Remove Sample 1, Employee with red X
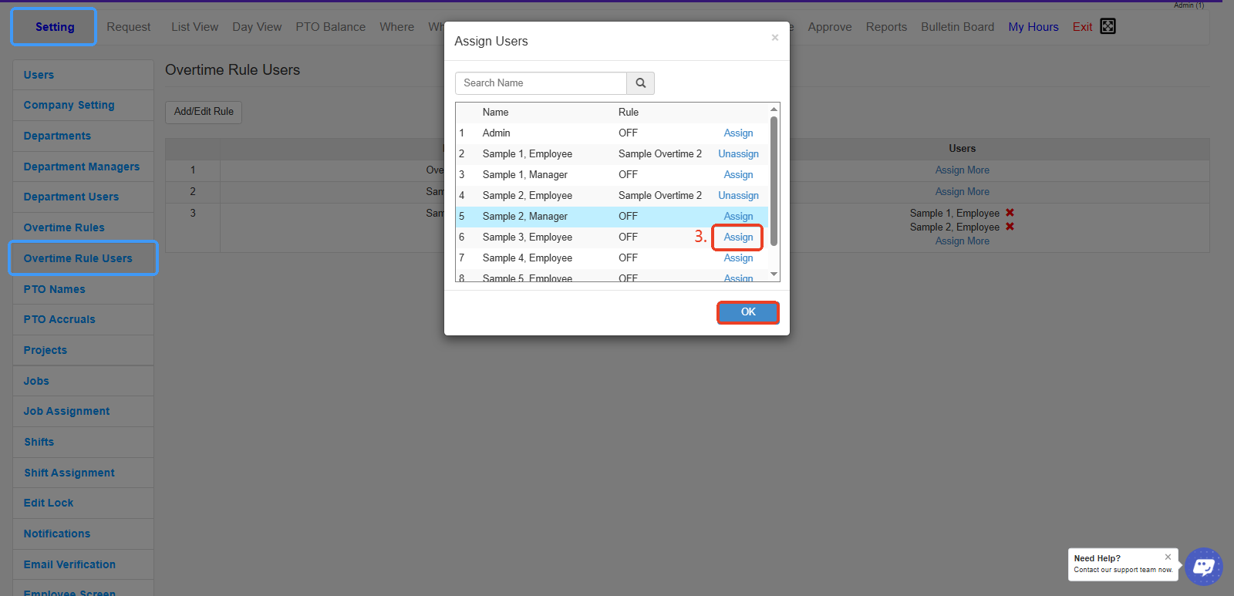 pos(1010,213)
